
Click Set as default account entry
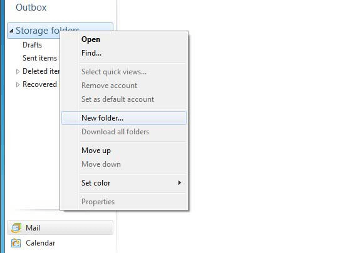click(x=124, y=99)
